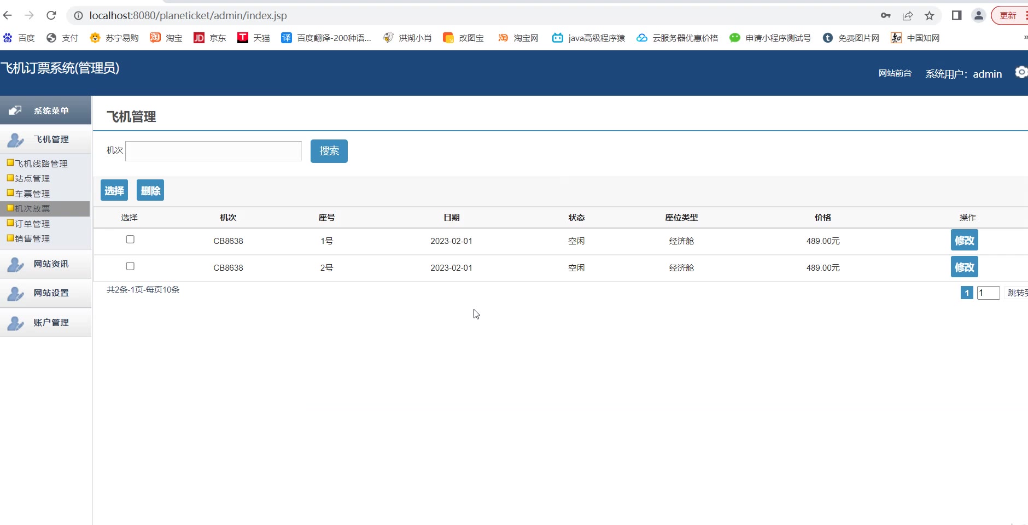
Task: Open 云服务器优惠价格 bookmark
Action: coord(677,38)
